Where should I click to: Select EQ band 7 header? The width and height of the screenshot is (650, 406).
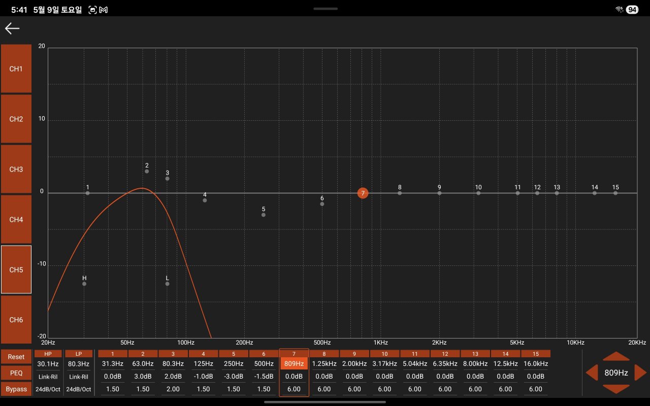pyautogui.click(x=294, y=354)
